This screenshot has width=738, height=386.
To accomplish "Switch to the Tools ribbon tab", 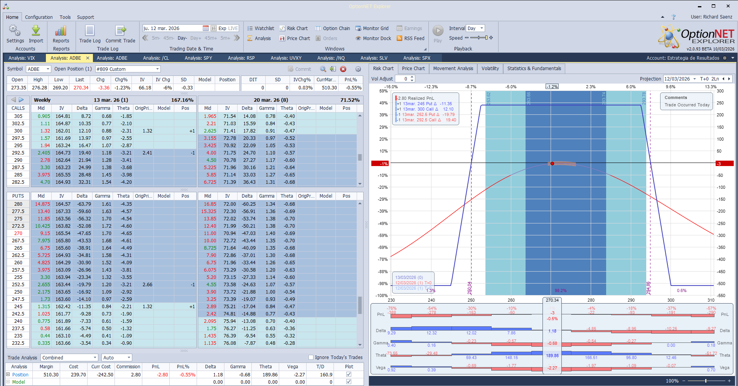I will [x=65, y=17].
